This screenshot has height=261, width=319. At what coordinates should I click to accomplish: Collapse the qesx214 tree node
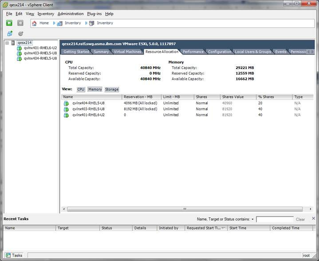coord(7,43)
